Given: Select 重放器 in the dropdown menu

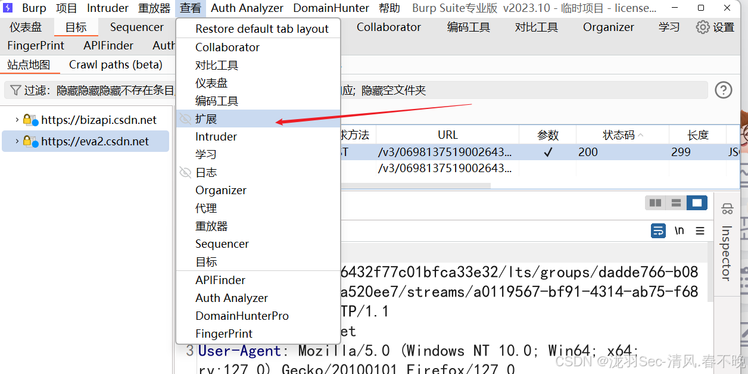Looking at the screenshot, I should point(258,226).
